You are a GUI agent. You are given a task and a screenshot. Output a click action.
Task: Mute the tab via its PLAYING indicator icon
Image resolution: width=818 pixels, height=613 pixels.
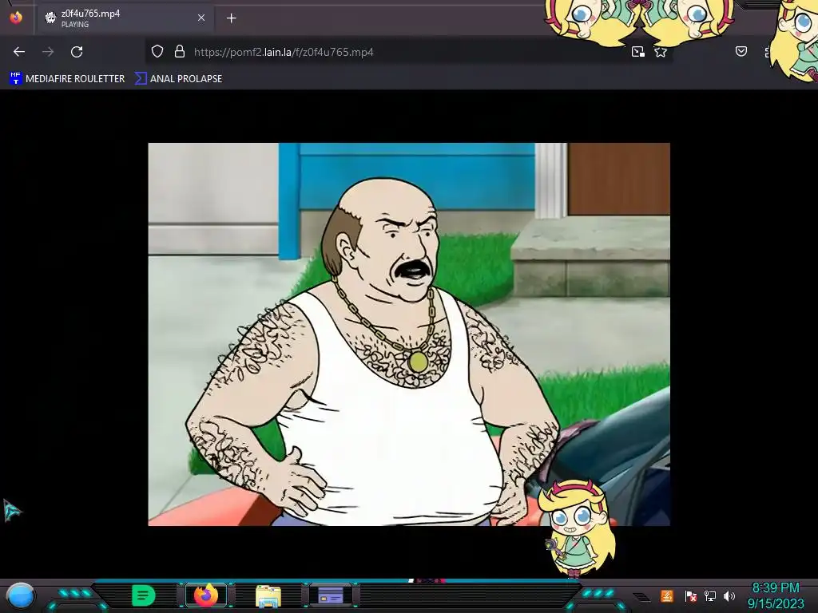click(x=50, y=18)
